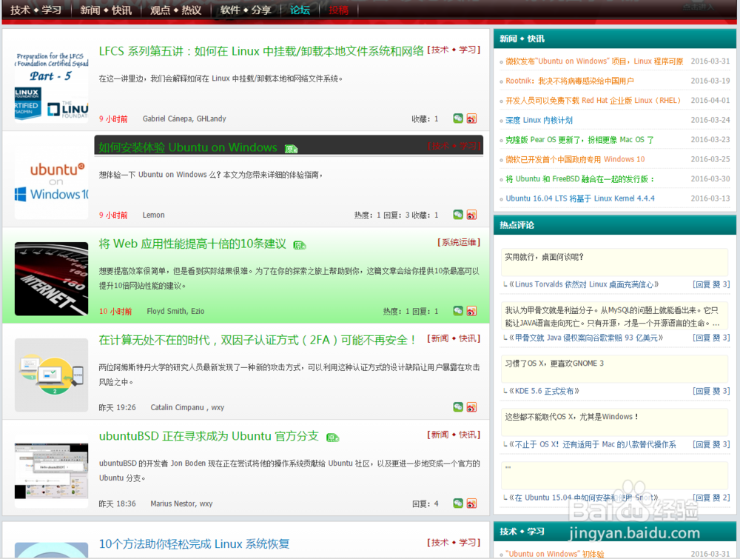Share LFCS article via Weibo icon
Image resolution: width=740 pixels, height=559 pixels.
click(x=471, y=118)
